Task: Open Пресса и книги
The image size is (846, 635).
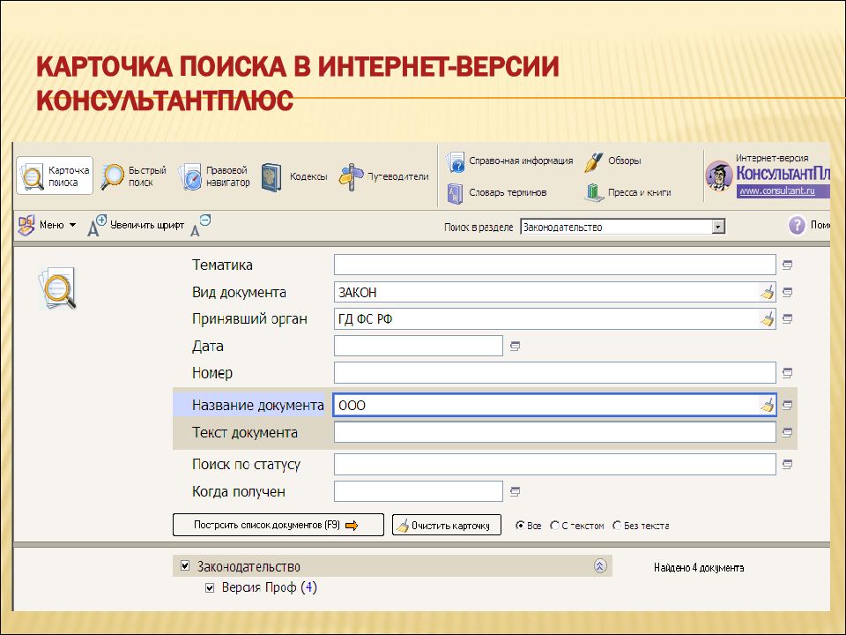Action: (628, 193)
